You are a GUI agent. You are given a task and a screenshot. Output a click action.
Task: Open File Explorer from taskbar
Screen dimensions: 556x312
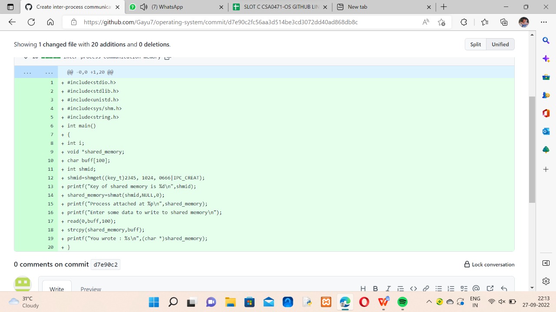tap(230, 302)
